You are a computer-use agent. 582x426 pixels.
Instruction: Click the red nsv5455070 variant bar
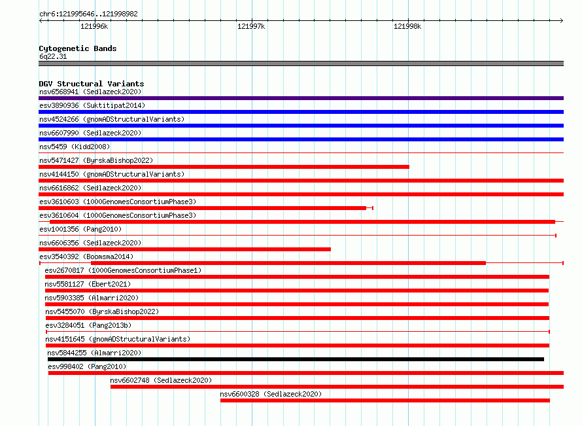(x=298, y=318)
